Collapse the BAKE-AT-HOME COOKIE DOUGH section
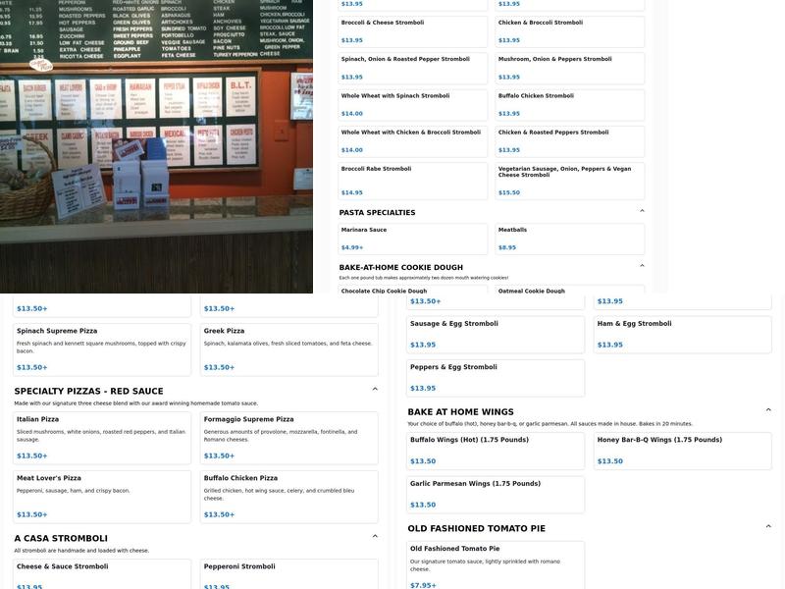The height and width of the screenshot is (589, 785). [640, 263]
